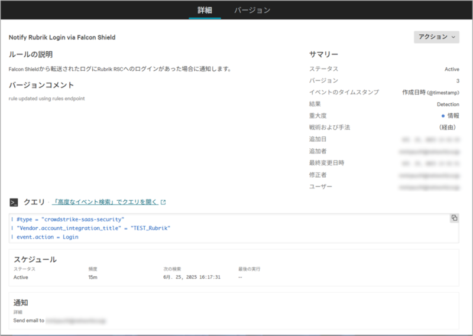Screen dimensions: 473x336
Task: Click the blue severity dot beside 情報
Action: point(443,116)
